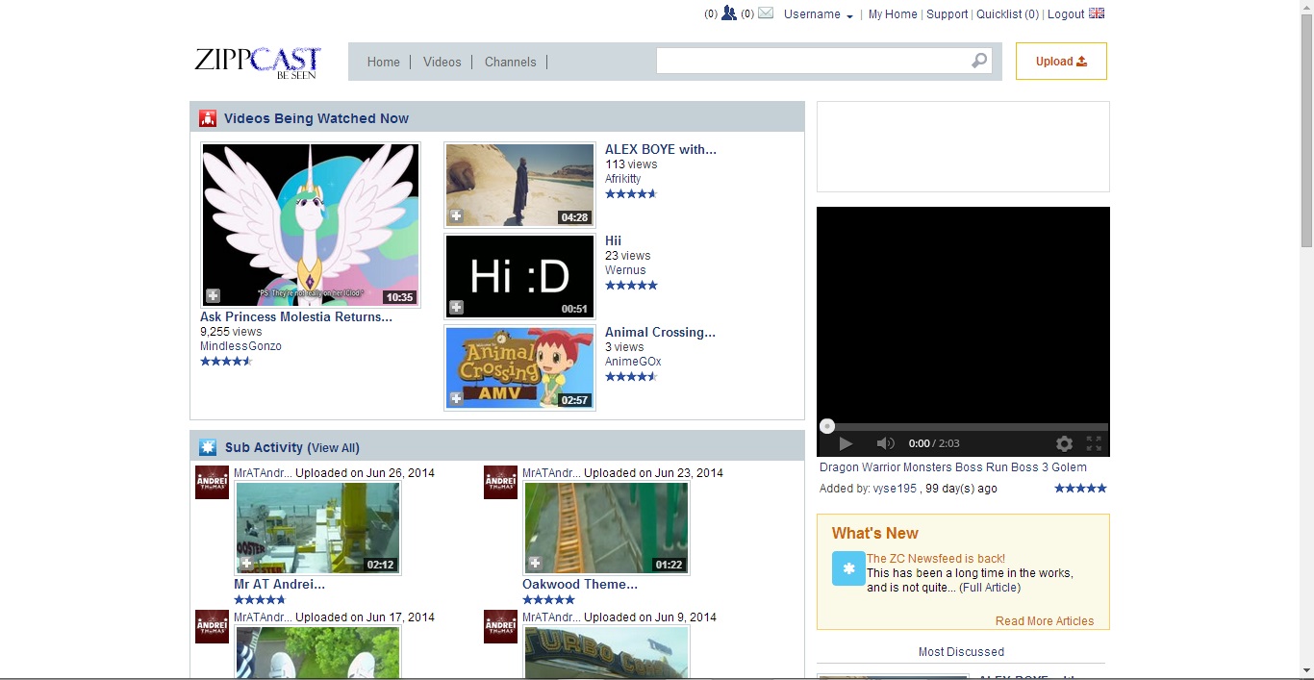Viewport: 1314px width, 680px height.
Task: Open Quicklist (0)
Action: (1008, 14)
